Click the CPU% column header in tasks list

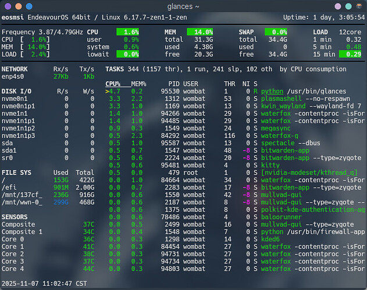[x=112, y=84]
